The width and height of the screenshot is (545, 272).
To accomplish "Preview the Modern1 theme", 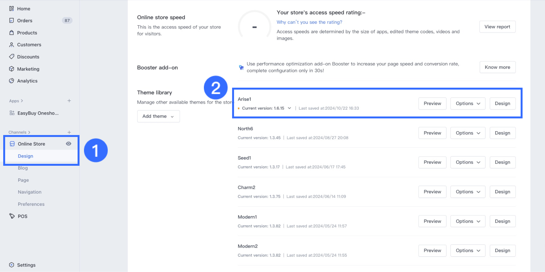I will coord(432,221).
